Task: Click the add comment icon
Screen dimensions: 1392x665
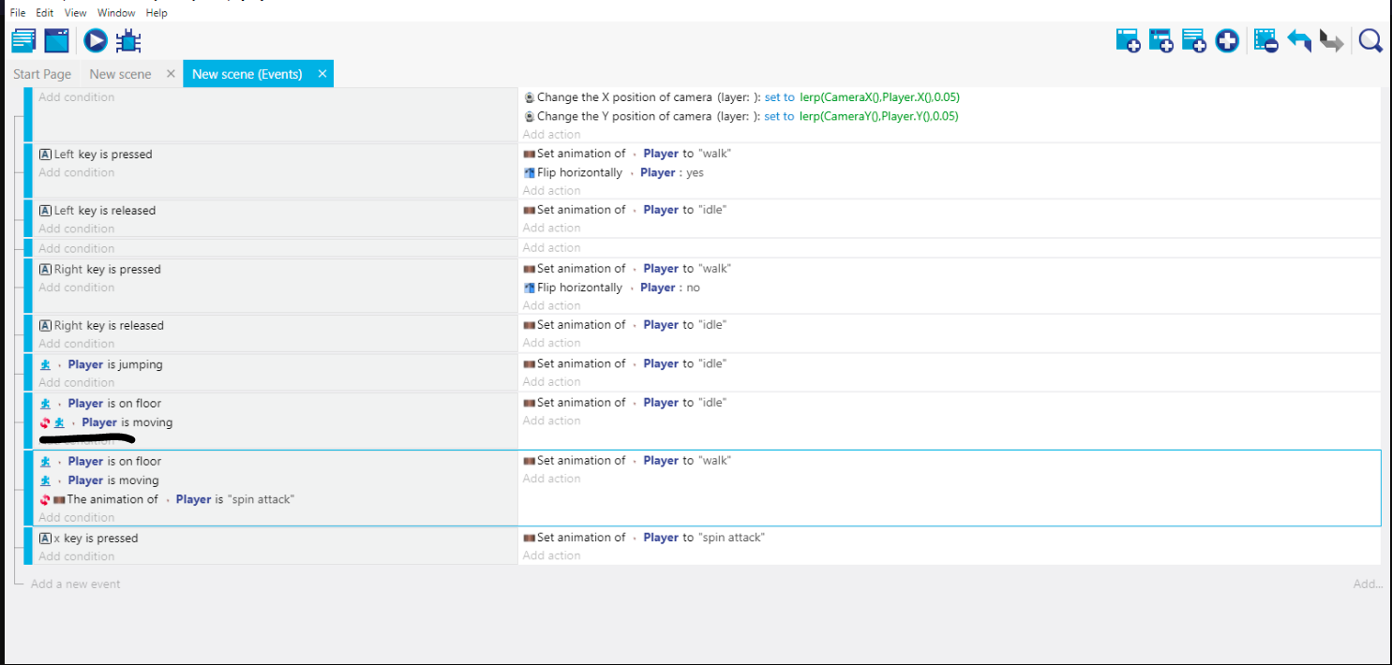Action: coord(1193,41)
